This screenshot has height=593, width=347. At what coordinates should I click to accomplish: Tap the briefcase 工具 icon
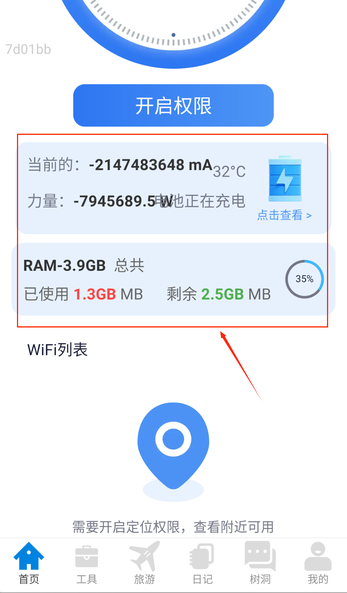tap(87, 557)
